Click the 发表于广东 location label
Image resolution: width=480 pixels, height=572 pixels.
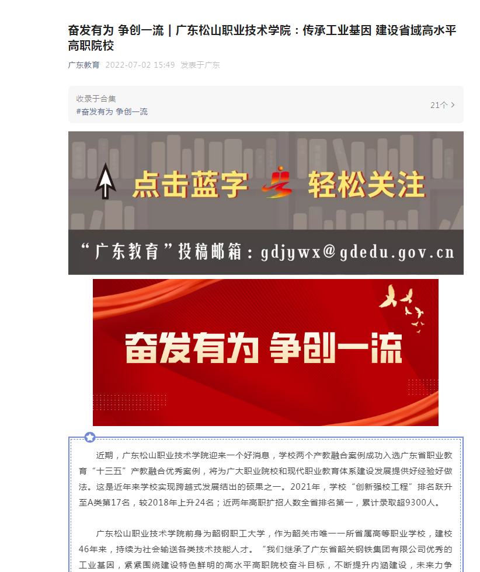pyautogui.click(x=200, y=65)
